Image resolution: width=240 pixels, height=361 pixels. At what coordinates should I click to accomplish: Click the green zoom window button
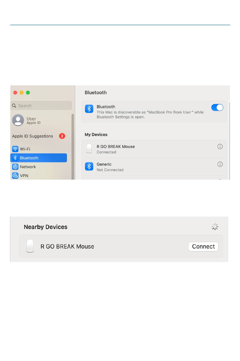click(28, 93)
